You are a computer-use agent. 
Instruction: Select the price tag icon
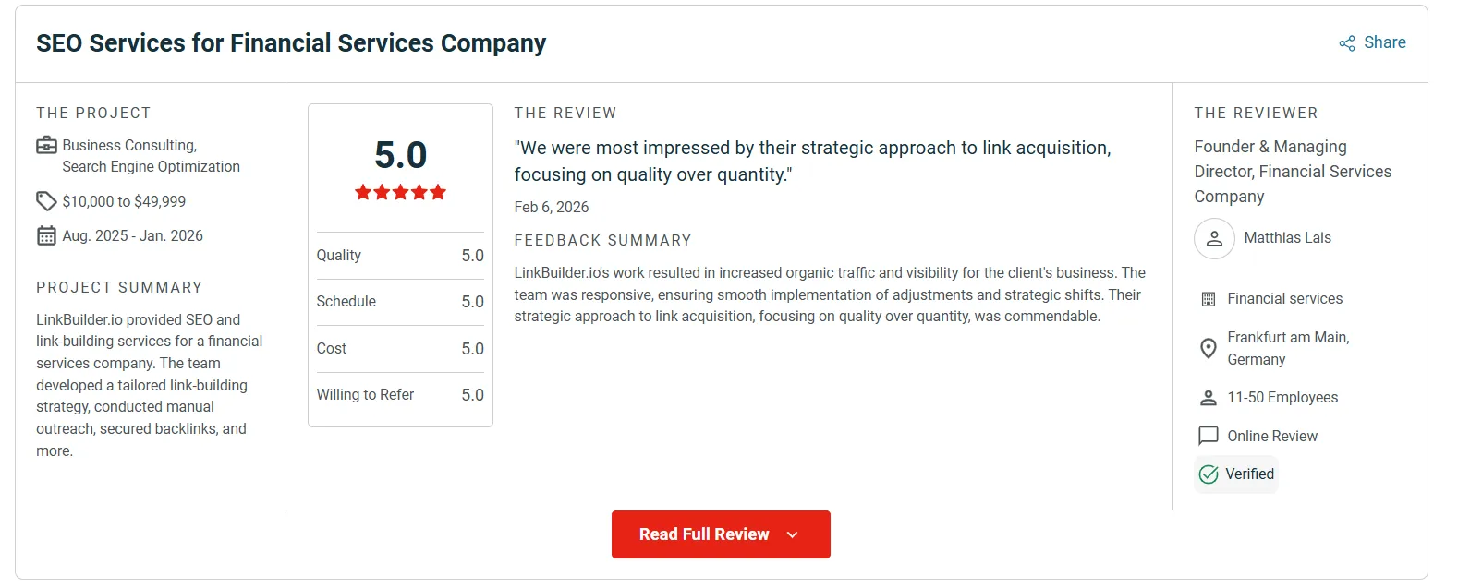pos(45,200)
